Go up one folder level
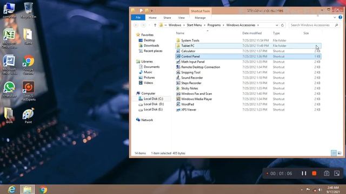346x194 pixels. click(155, 25)
